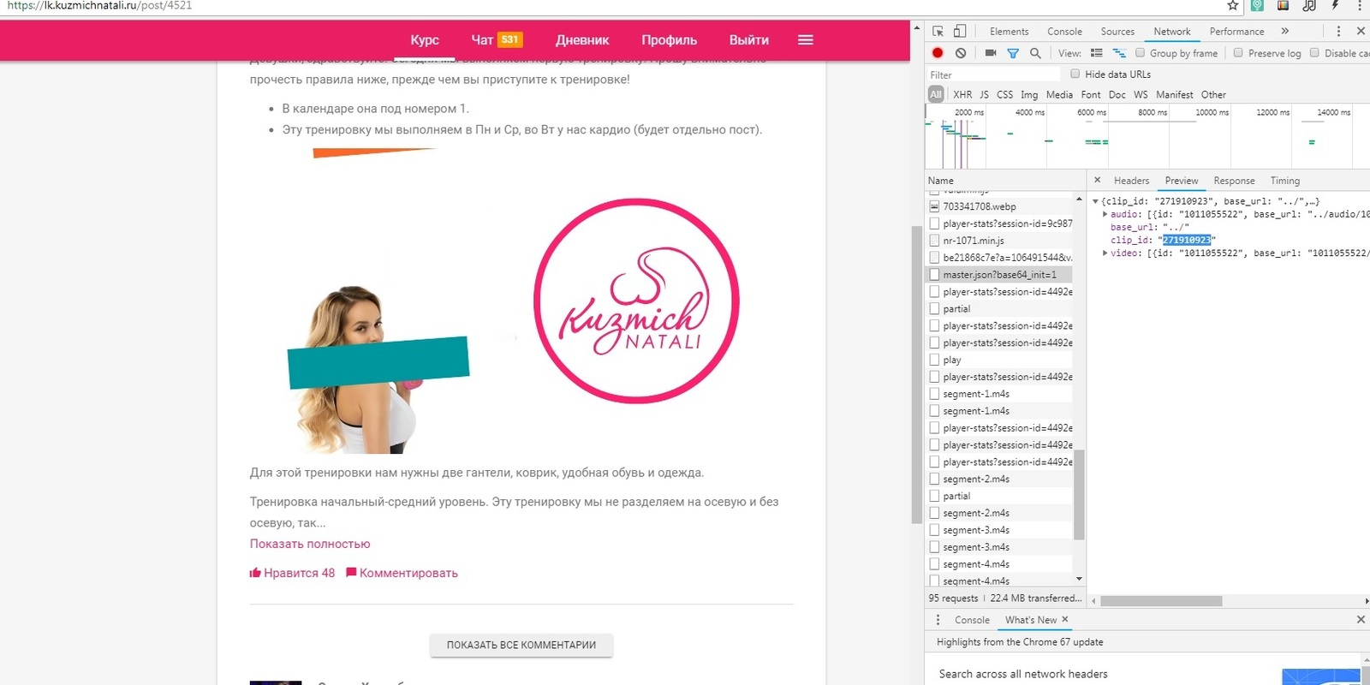The height and width of the screenshot is (685, 1370).
Task: Close the request details pane
Action: [x=1098, y=180]
